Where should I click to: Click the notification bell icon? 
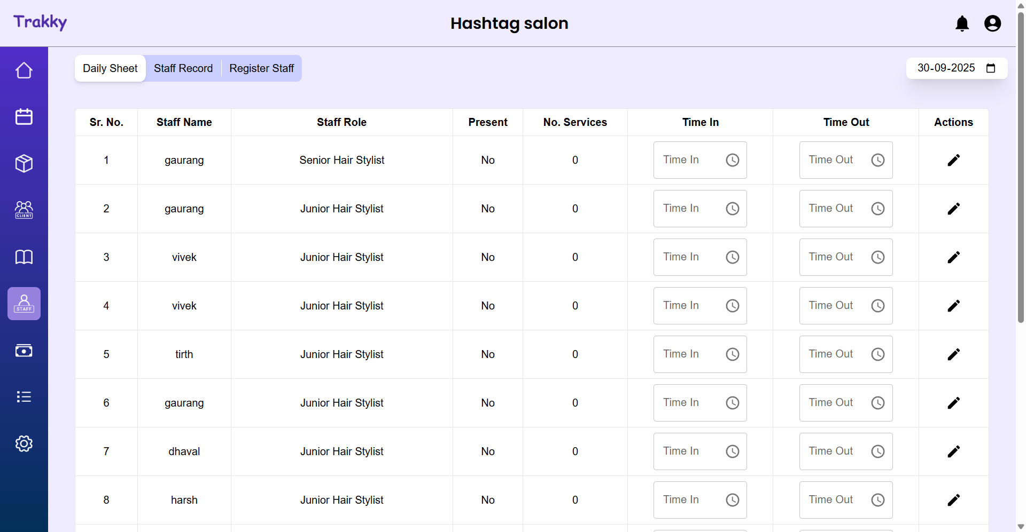pyautogui.click(x=962, y=23)
